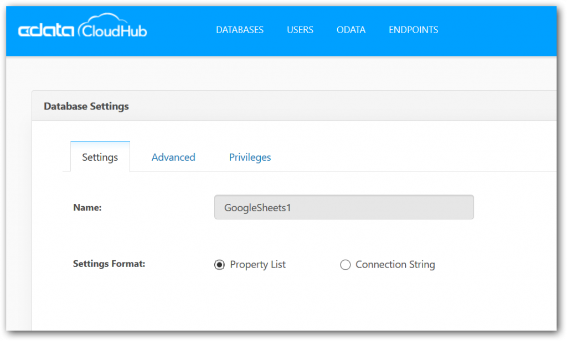Click the Name: field label
This screenshot has height=341, width=567.
pyautogui.click(x=87, y=207)
